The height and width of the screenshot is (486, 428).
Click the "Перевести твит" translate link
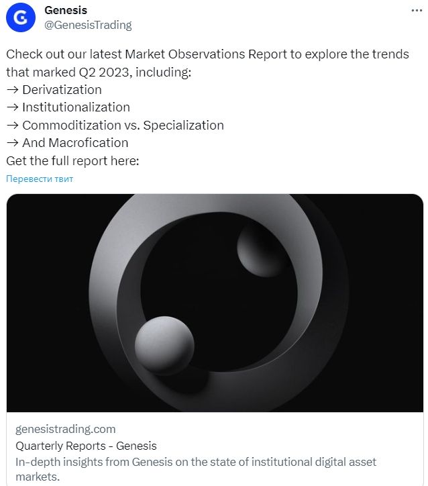click(40, 179)
